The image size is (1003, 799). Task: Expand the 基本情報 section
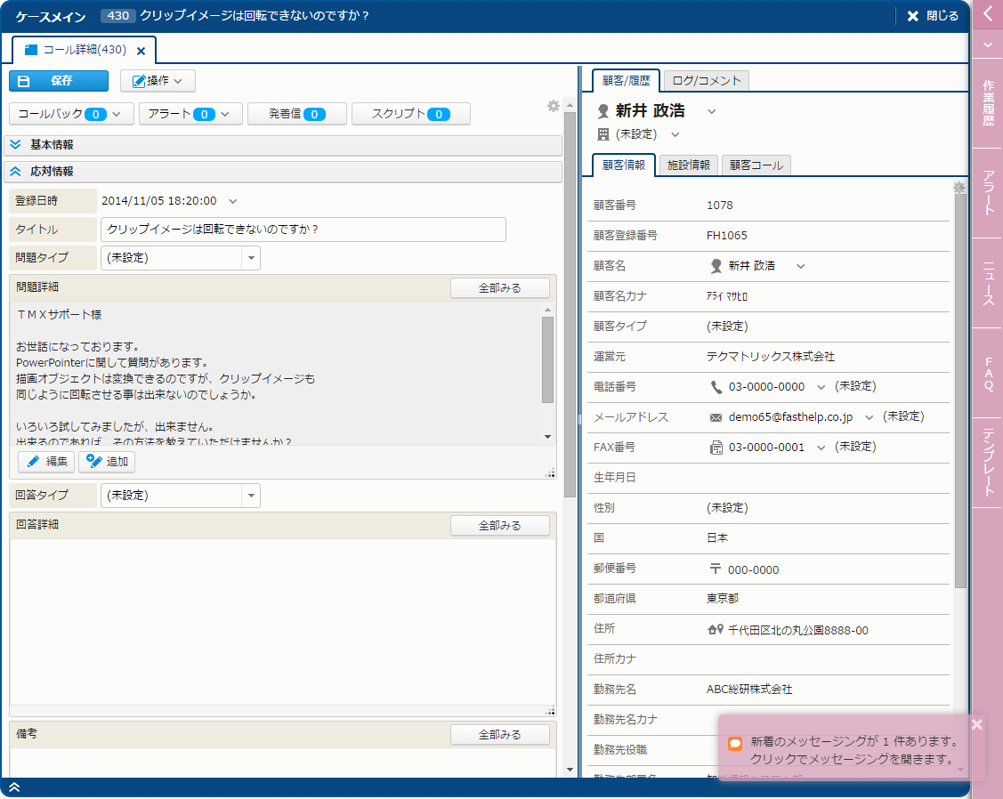(x=16, y=144)
